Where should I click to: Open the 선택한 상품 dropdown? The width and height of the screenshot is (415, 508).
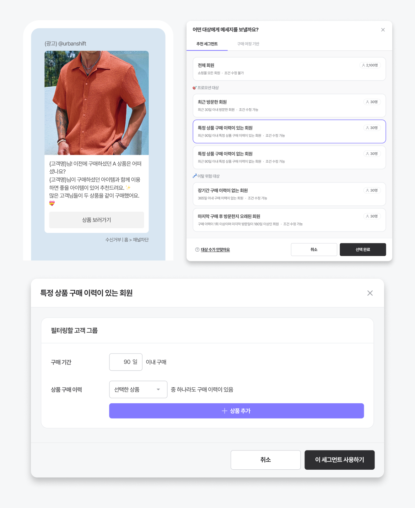pos(138,389)
